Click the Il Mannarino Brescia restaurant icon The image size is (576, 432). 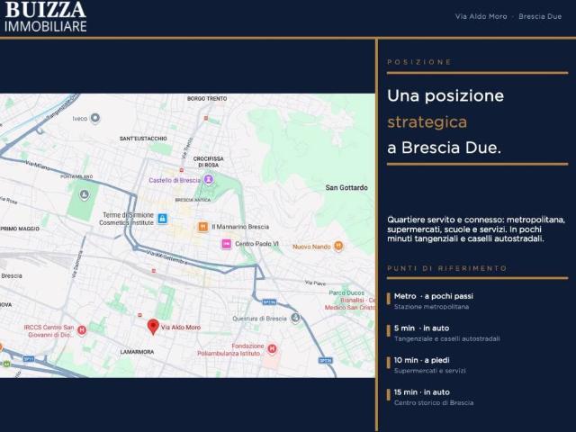point(203,227)
